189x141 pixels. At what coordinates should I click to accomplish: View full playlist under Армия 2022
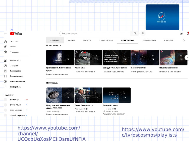pos(85,72)
